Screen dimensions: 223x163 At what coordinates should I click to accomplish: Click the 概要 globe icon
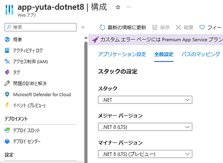[x=7, y=40]
